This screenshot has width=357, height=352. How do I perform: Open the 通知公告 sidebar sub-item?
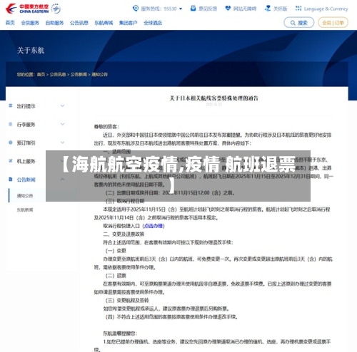(25, 196)
